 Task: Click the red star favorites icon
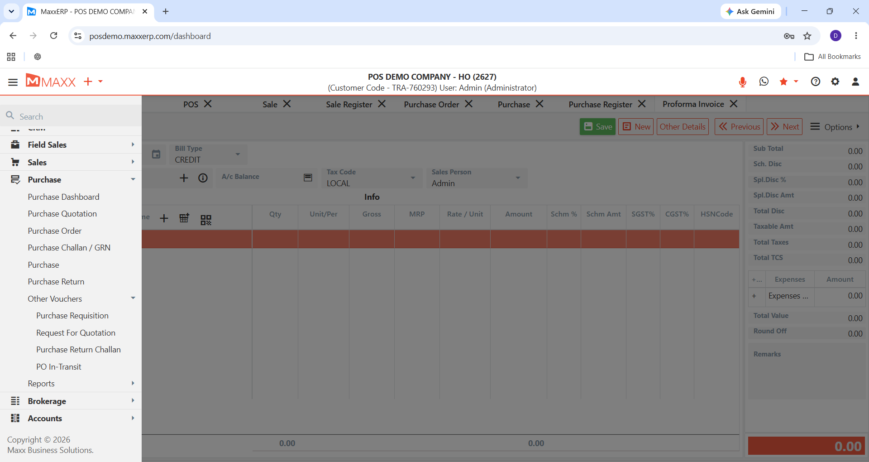pos(783,82)
